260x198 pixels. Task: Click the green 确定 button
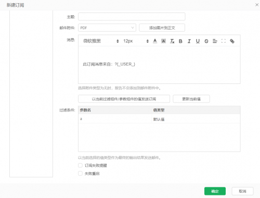(215, 191)
